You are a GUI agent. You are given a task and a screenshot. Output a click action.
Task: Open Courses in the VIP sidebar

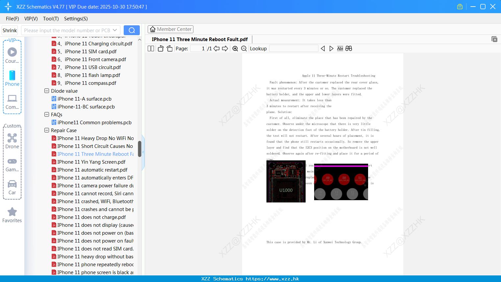(12, 55)
